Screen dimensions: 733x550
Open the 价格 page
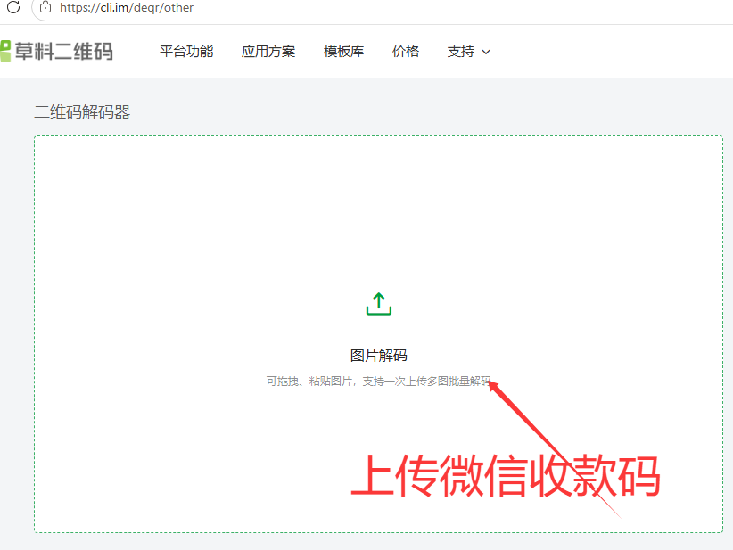tap(406, 52)
